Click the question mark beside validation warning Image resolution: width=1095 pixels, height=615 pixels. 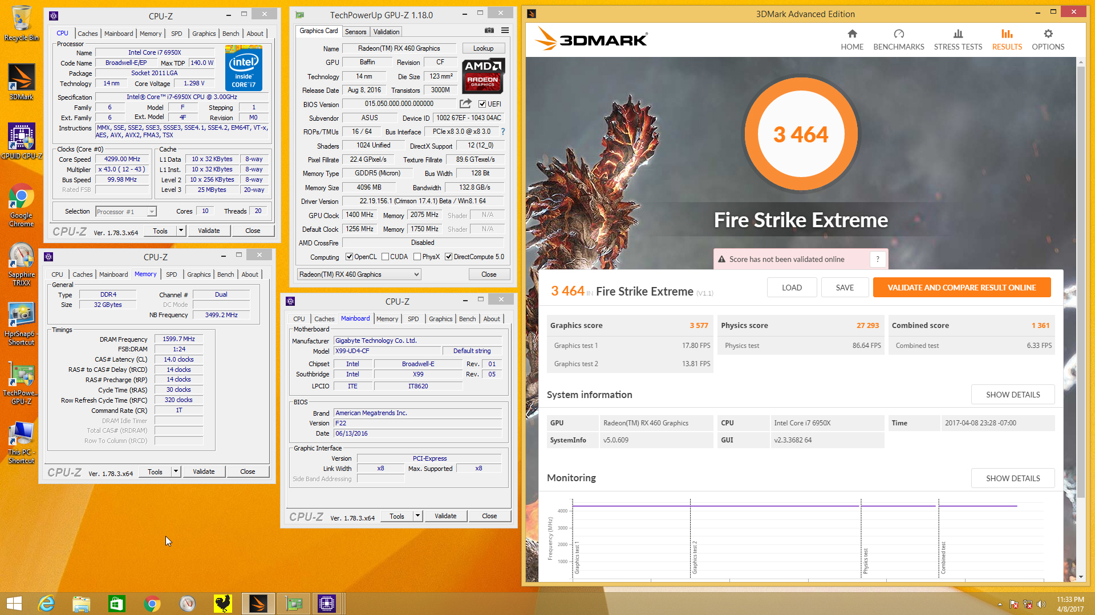[x=878, y=259]
